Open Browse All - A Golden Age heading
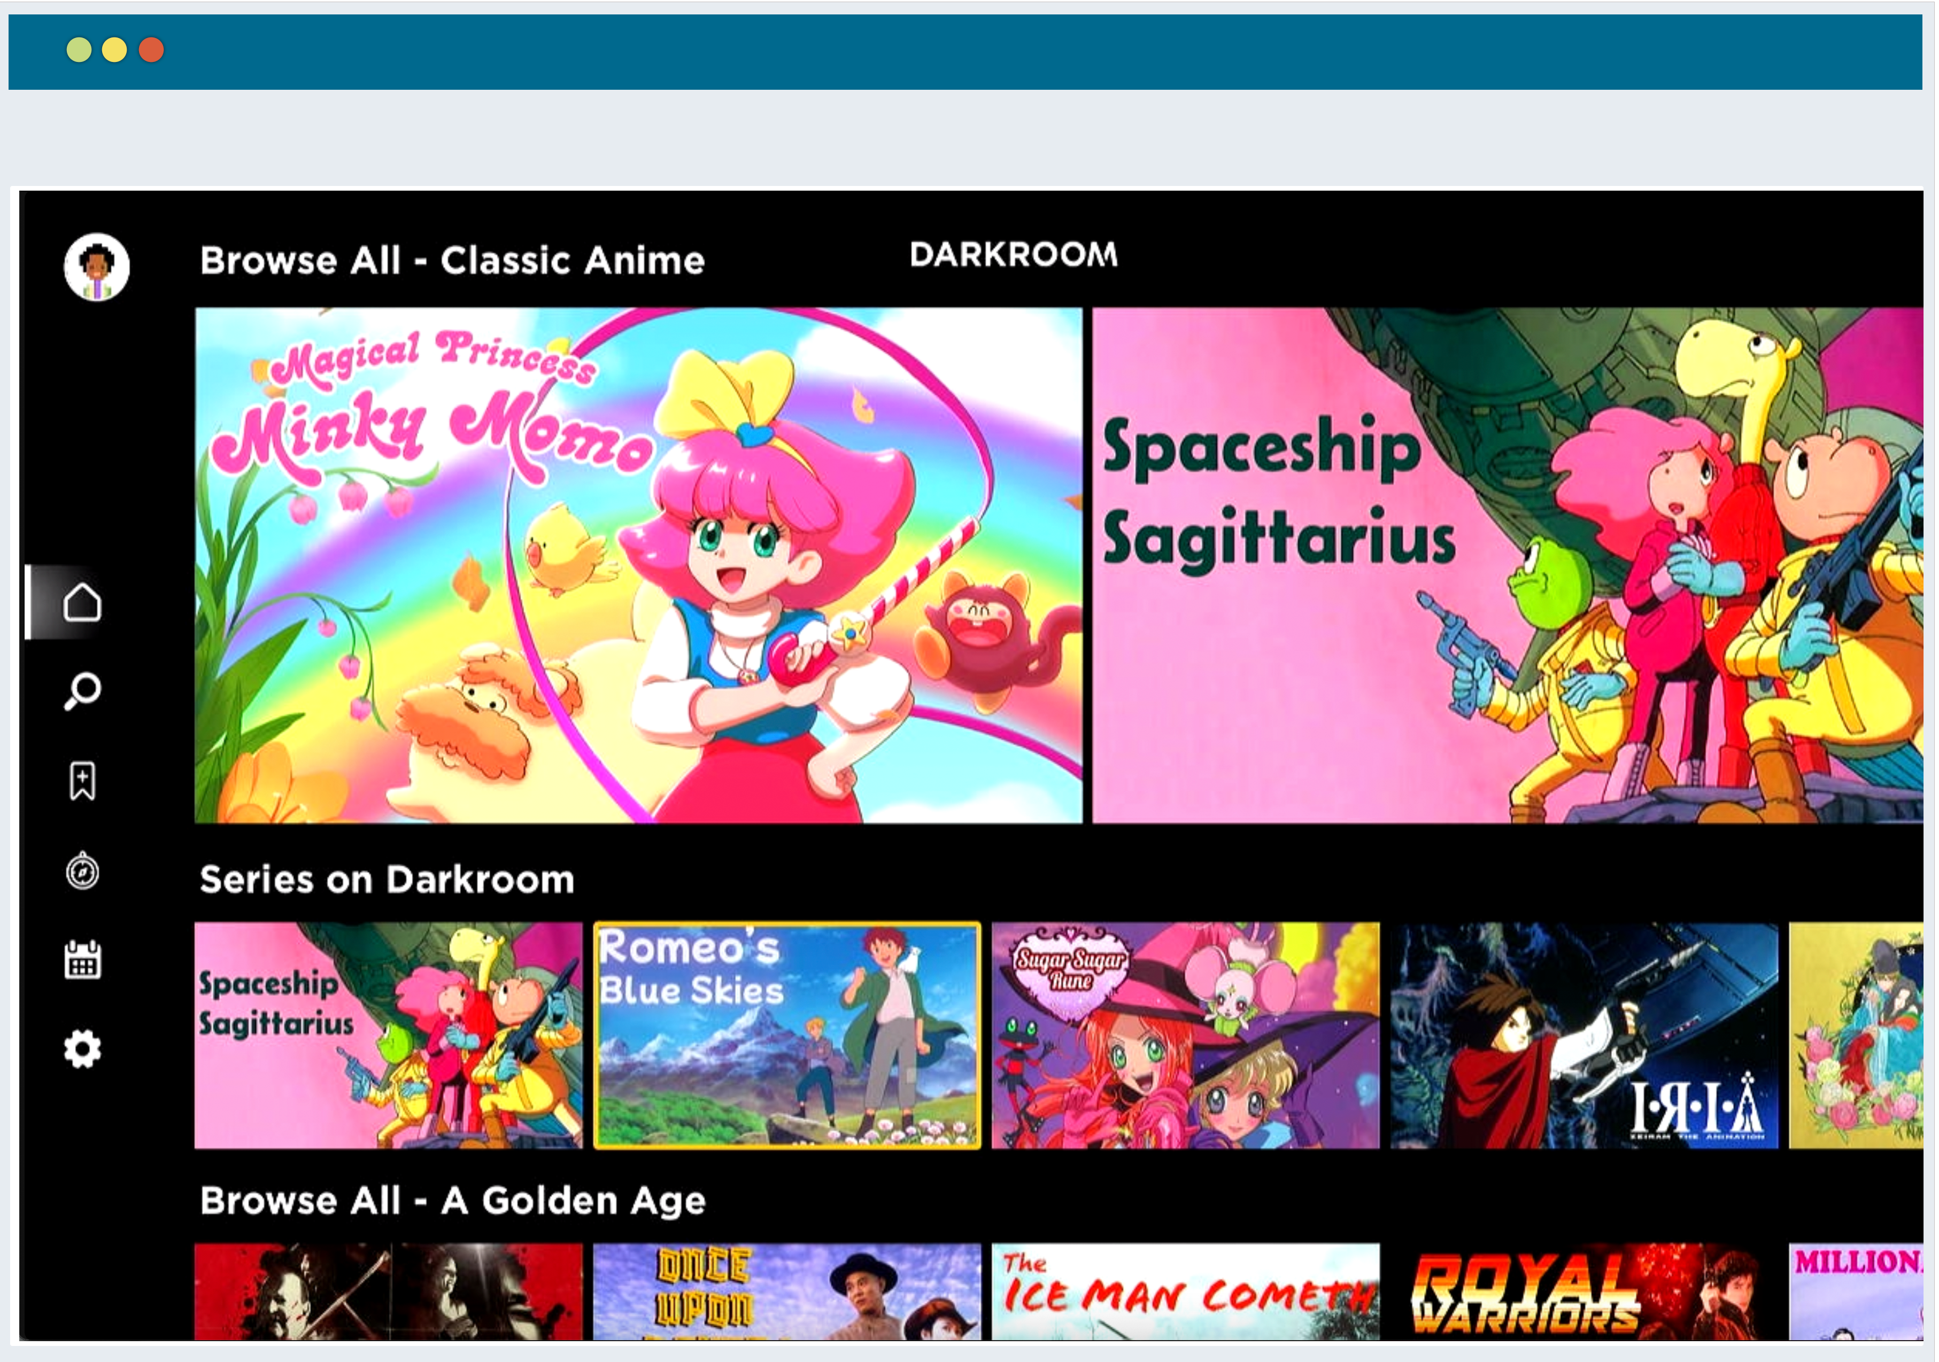 click(x=453, y=1200)
